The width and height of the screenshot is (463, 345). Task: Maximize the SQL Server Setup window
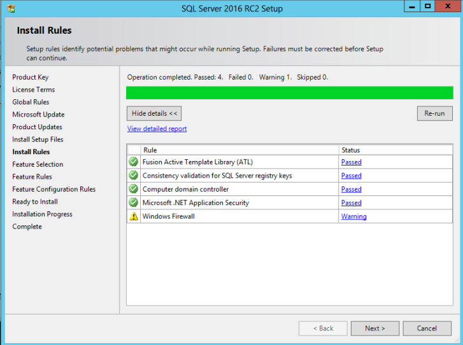click(x=427, y=6)
